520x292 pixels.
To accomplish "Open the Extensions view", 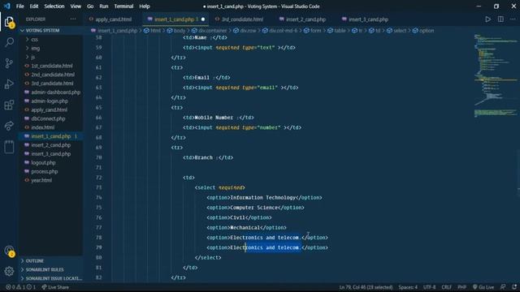I will [x=9, y=105].
